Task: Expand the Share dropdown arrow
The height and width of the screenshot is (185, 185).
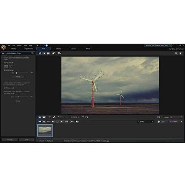Action: (x=181, y=122)
